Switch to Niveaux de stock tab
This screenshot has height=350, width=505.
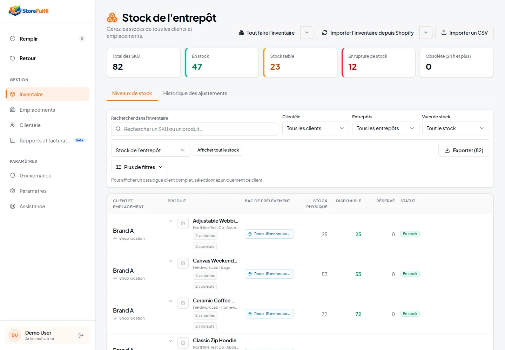132,93
